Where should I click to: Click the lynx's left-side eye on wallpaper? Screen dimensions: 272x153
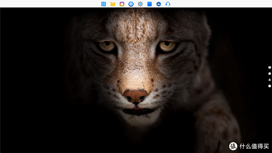(x=107, y=46)
